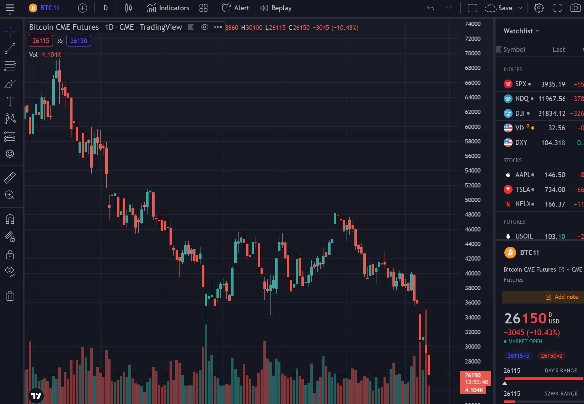Viewport: 584px width, 404px height.
Task: Open the D timeframe interval selector
Action: (x=106, y=8)
